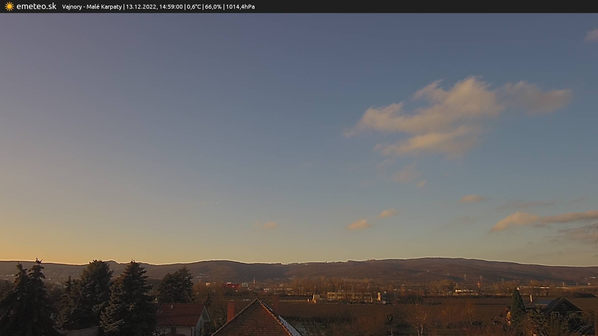Click the 0,6°C temperature reading
This screenshot has width=598, height=336.
pos(194,7)
